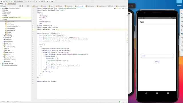Expand External Libraries node
The height and width of the screenshot is (103, 183).
(x=1, y=63)
